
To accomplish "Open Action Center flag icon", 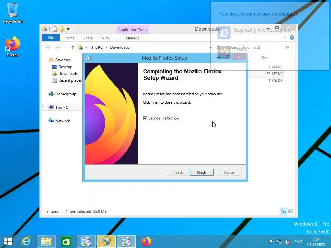I will tap(272, 242).
